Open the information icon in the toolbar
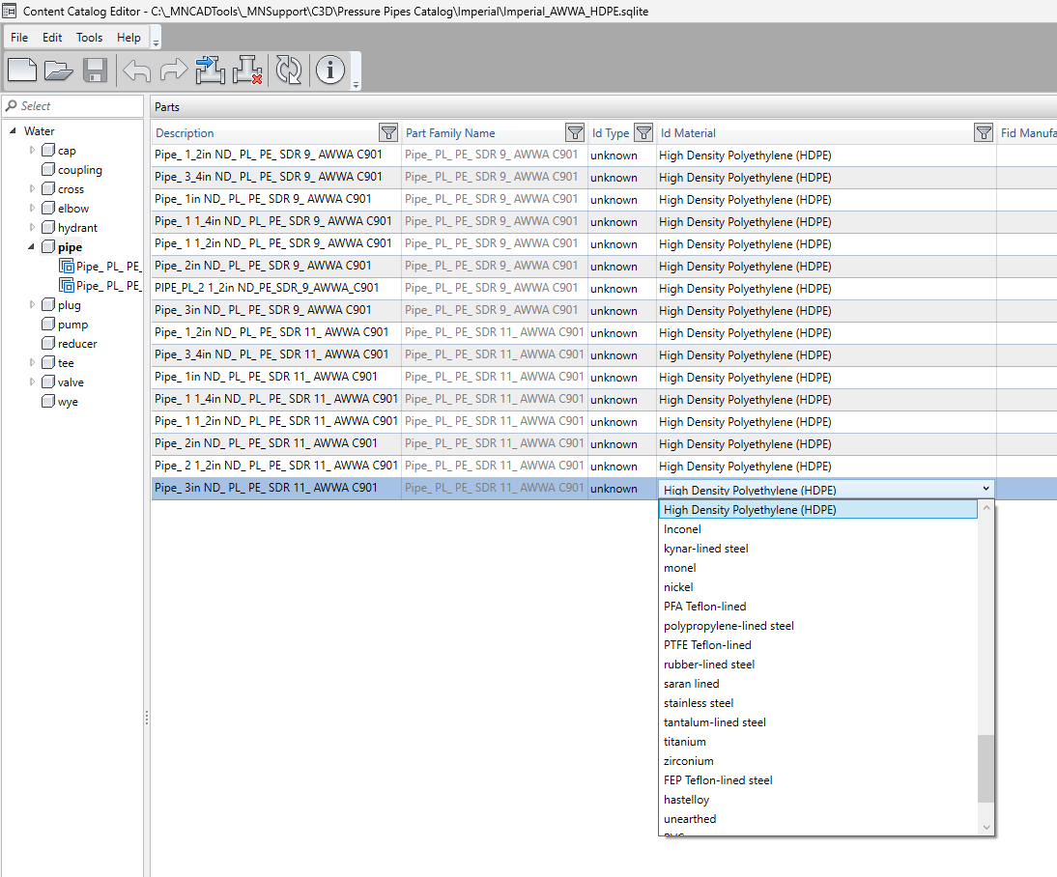 click(330, 71)
